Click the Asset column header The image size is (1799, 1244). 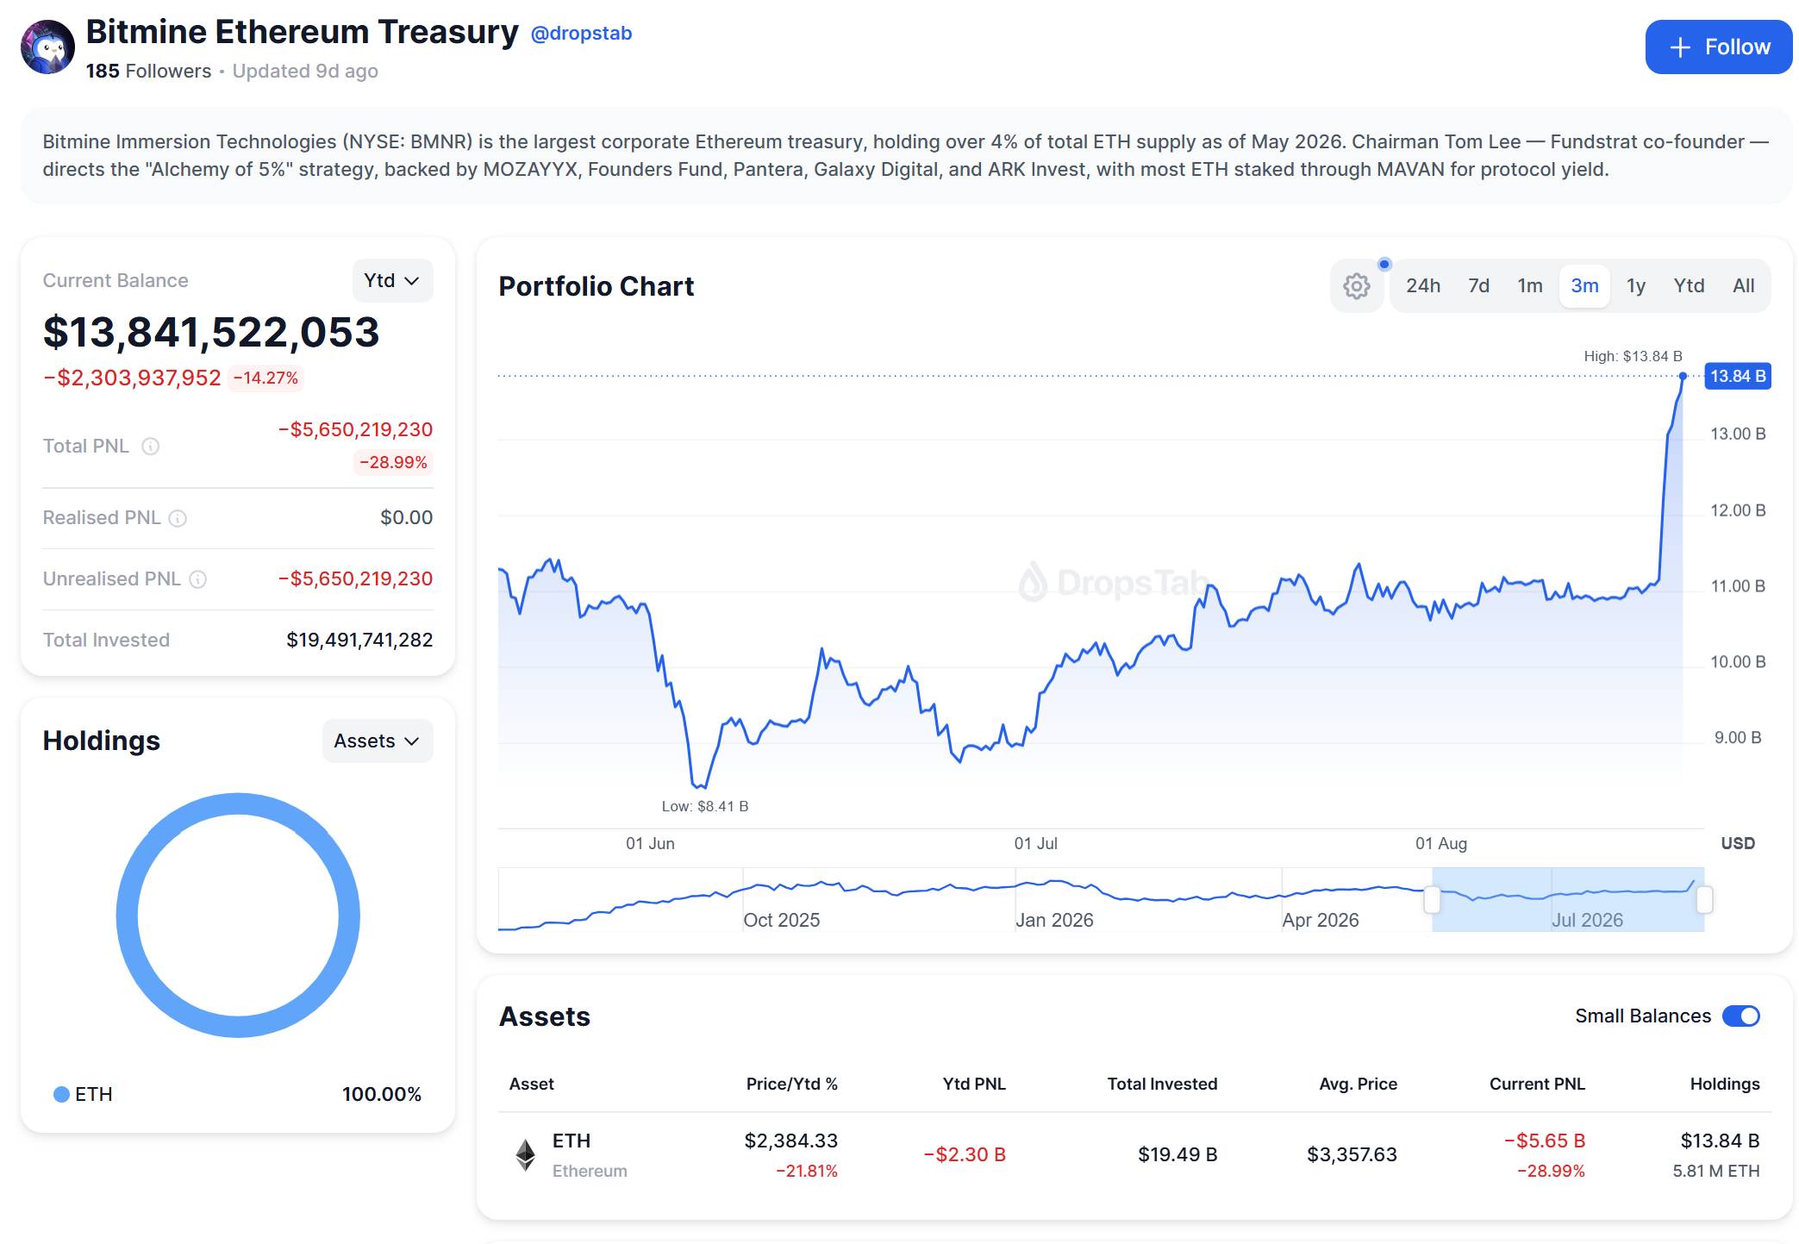pyautogui.click(x=531, y=1085)
